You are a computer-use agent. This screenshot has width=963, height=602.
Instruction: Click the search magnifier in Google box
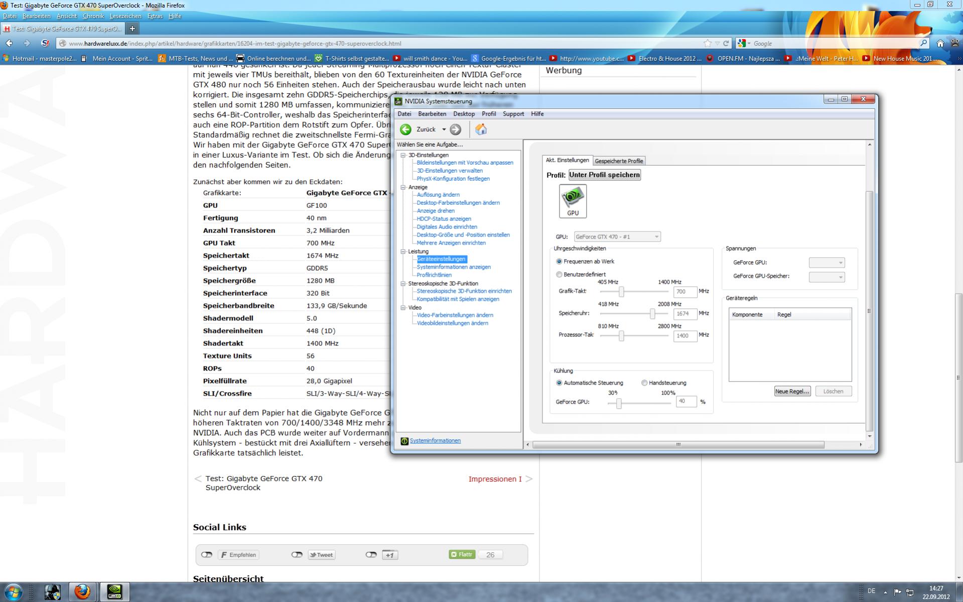(x=923, y=43)
